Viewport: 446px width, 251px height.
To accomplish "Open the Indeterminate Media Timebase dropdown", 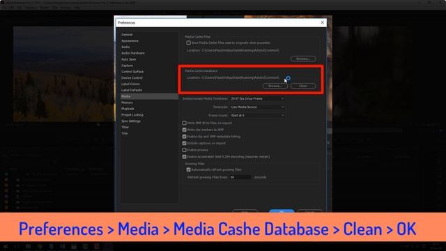I will pyautogui.click(x=257, y=98).
